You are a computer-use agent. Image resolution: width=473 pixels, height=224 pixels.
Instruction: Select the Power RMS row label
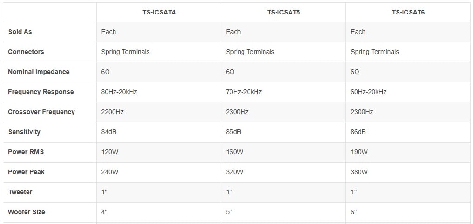(x=26, y=152)
